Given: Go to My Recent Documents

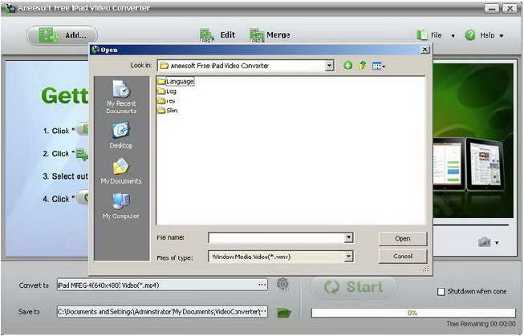Looking at the screenshot, I should pyautogui.click(x=121, y=97).
